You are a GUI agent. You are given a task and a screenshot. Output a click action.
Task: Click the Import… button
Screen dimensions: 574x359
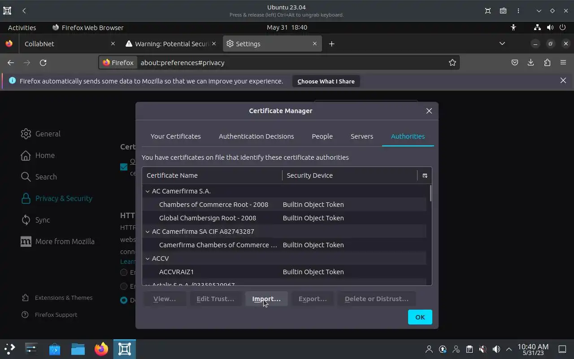[x=266, y=299]
